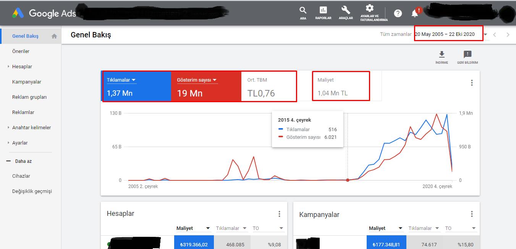
Task: Go to next date range arrow
Action: click(508, 35)
